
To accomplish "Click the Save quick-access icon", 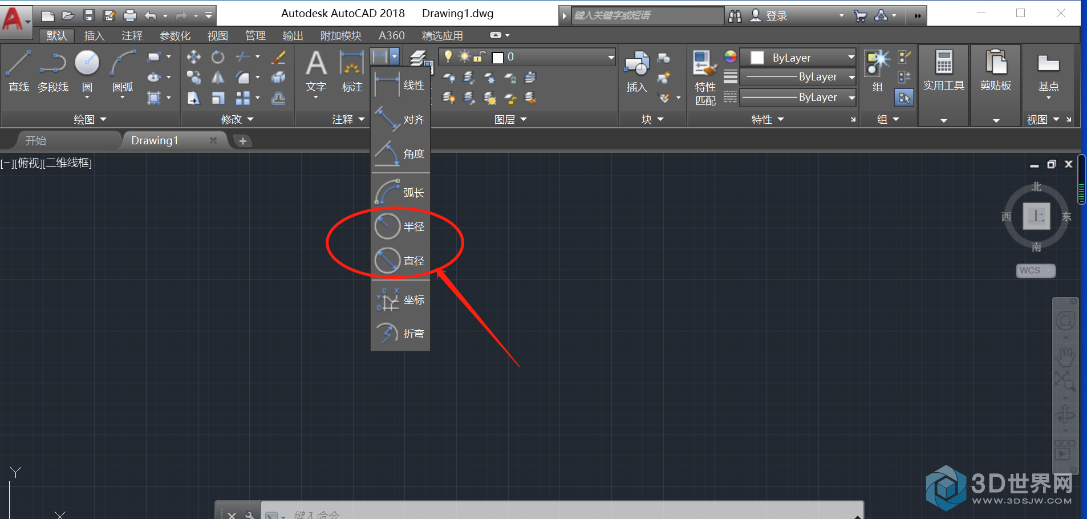I will click(x=88, y=15).
